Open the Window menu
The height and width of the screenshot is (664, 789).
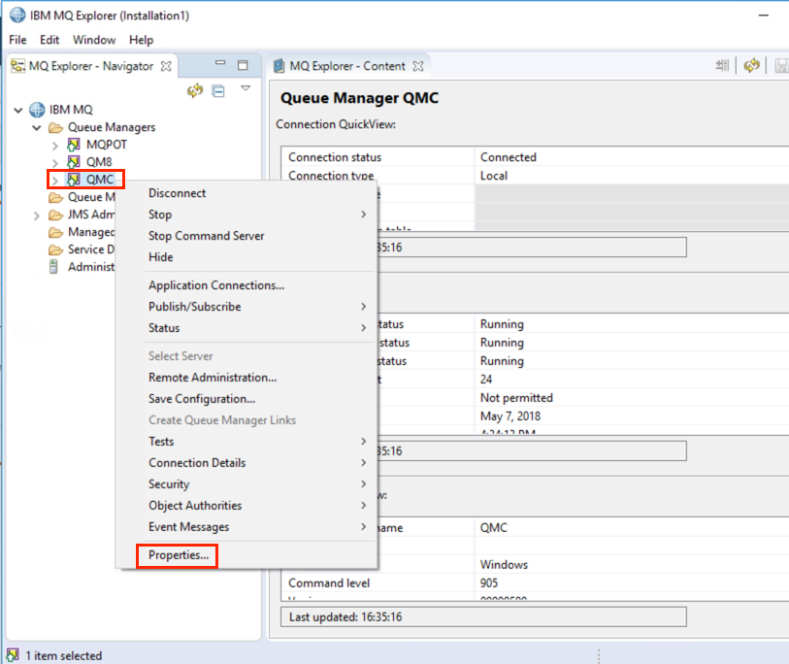[x=94, y=40]
